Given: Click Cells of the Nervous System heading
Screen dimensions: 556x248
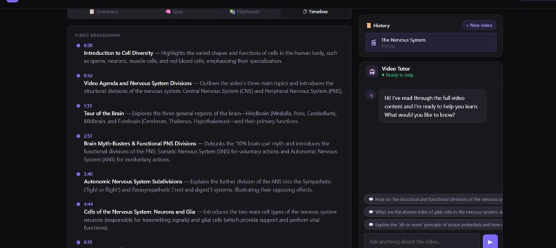Looking at the screenshot, I should point(139,212).
